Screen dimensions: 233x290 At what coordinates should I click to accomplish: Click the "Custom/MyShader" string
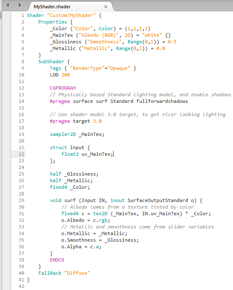click(71, 15)
